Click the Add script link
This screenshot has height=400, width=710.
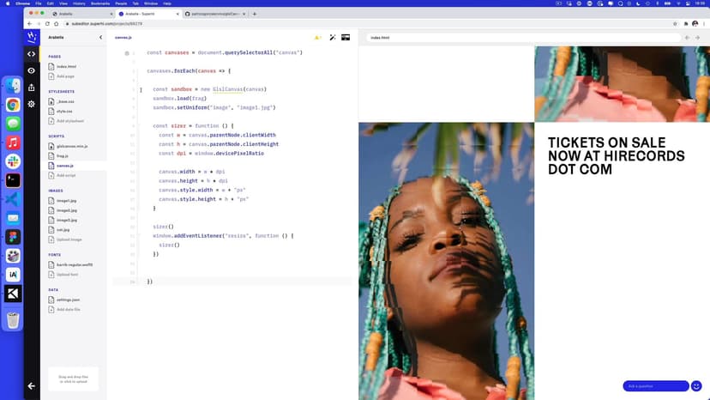pos(66,175)
